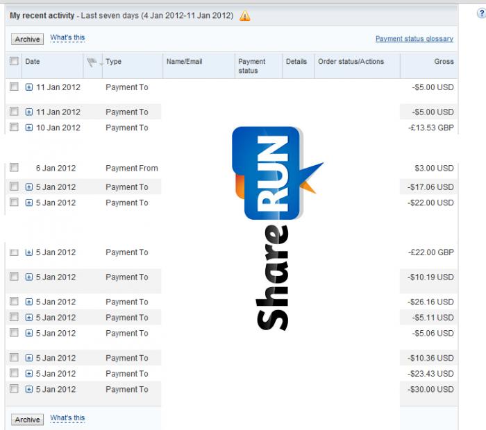Expand the -$30.00 USD transaction row

29,390
